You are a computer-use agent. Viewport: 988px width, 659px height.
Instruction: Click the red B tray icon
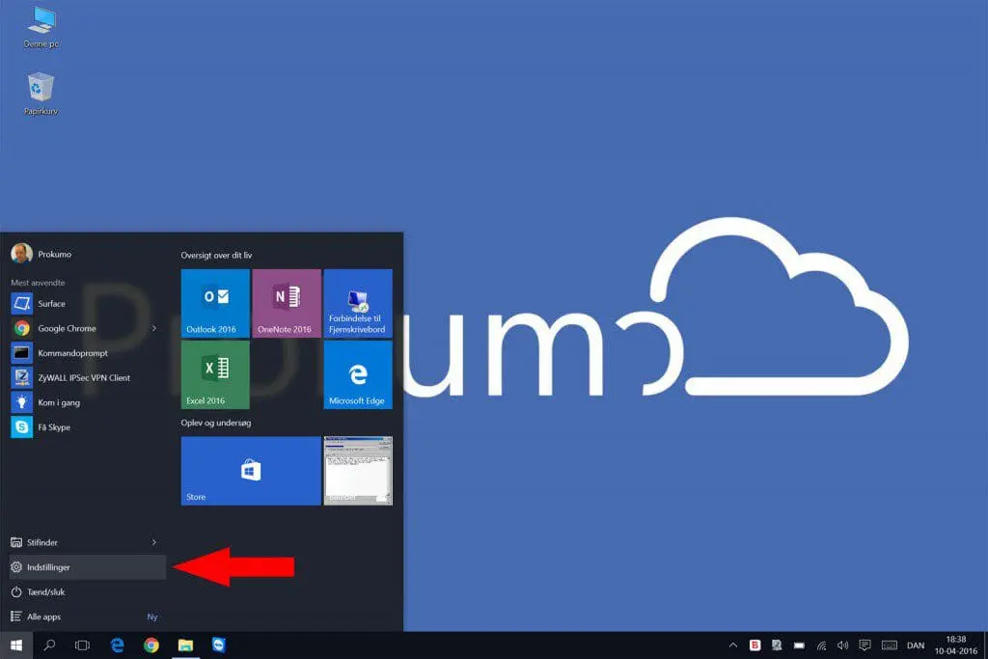pos(755,645)
